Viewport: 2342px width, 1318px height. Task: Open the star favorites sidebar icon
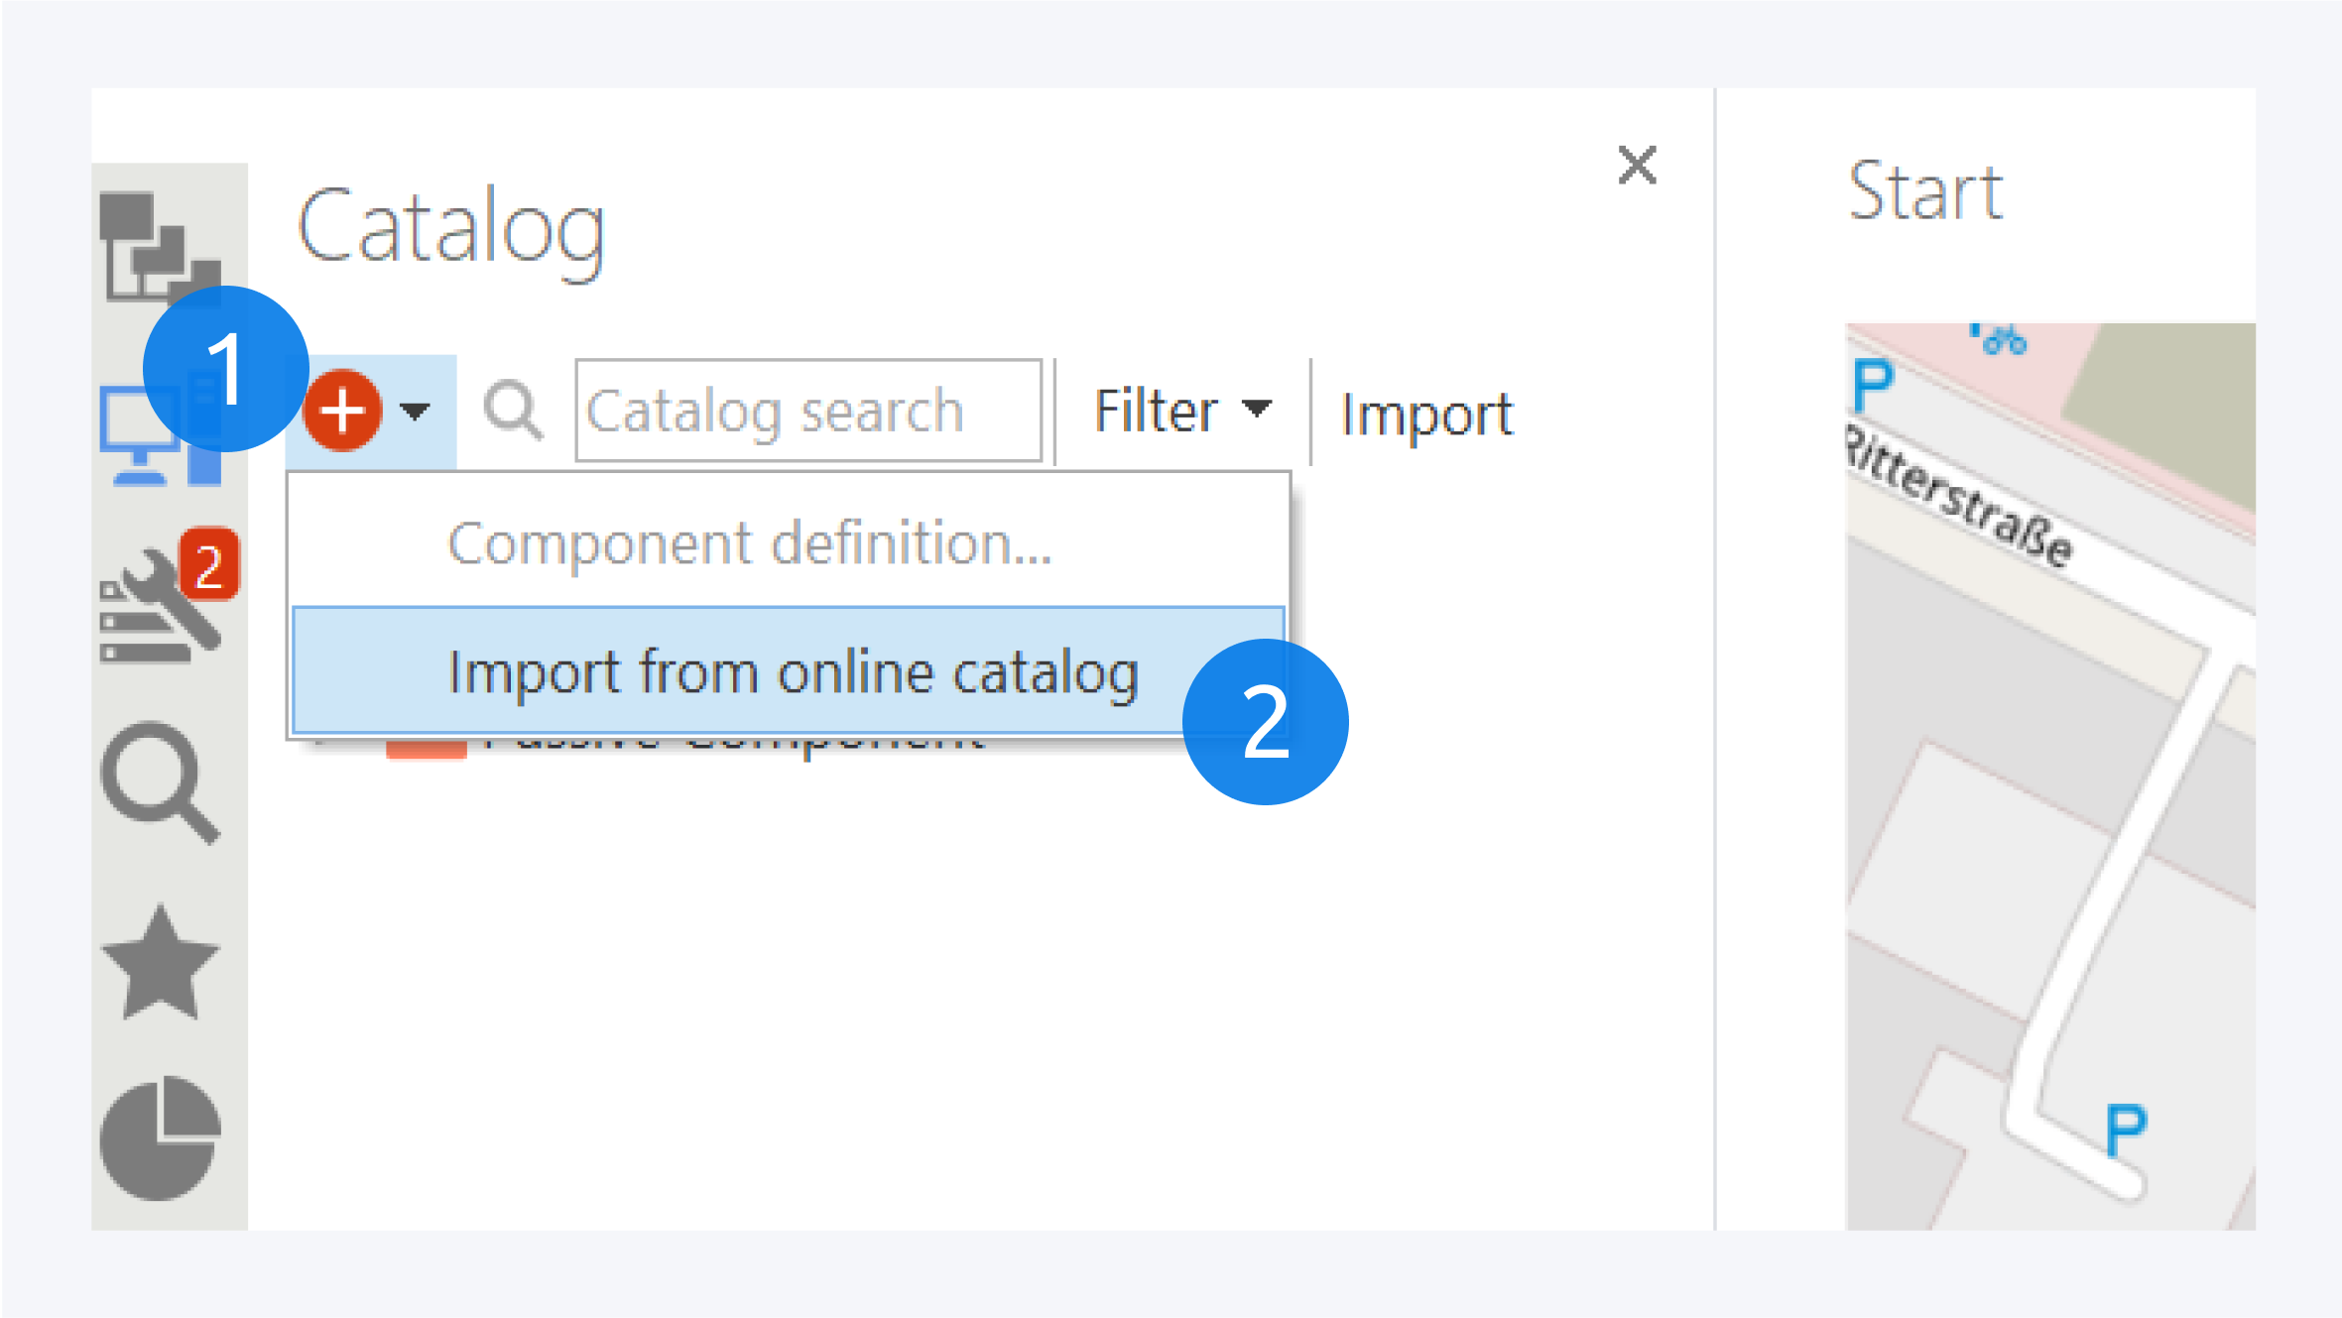click(160, 964)
